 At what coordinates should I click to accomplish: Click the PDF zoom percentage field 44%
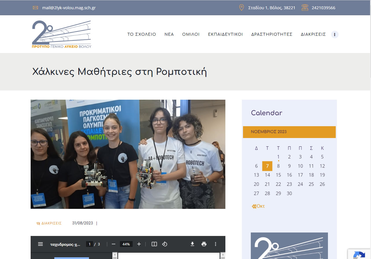[x=126, y=244]
